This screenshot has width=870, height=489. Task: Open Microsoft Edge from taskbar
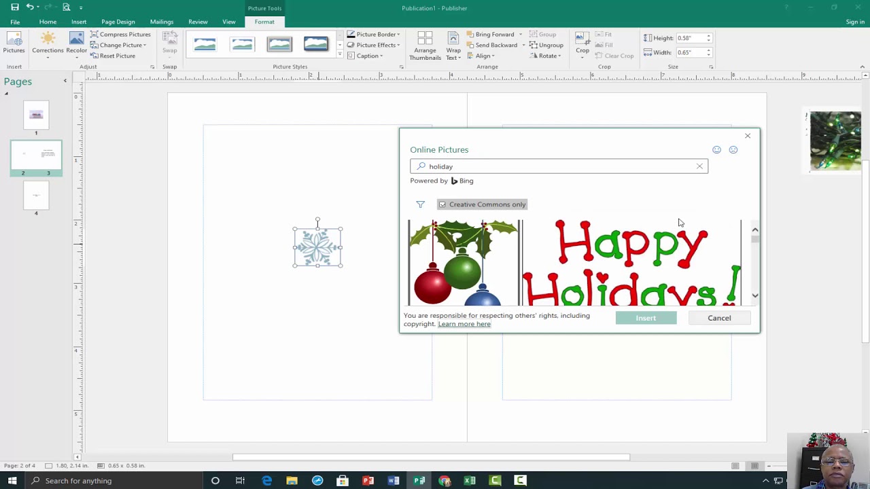[266, 481]
